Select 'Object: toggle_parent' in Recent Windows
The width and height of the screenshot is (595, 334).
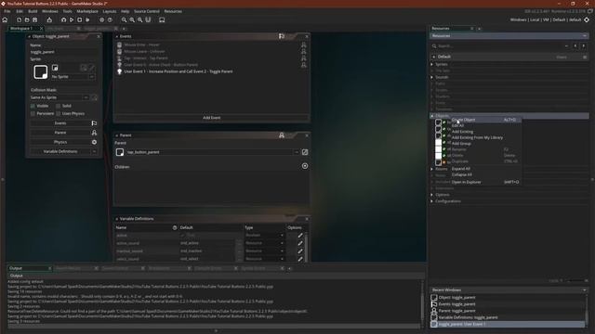(x=507, y=298)
